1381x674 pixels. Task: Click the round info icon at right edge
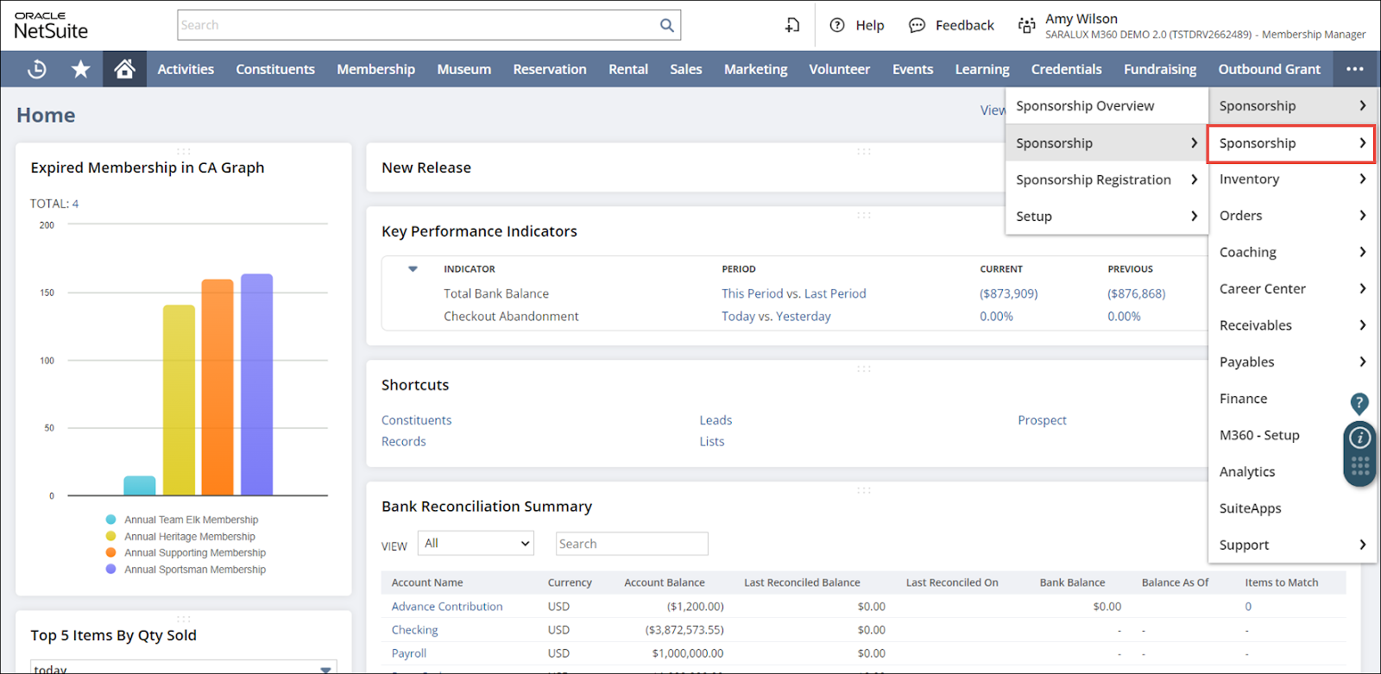click(x=1359, y=438)
